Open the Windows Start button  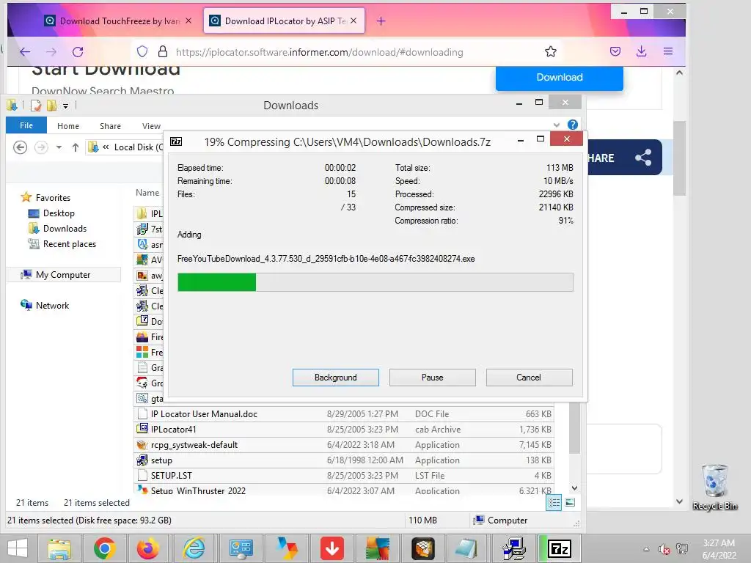(18, 548)
